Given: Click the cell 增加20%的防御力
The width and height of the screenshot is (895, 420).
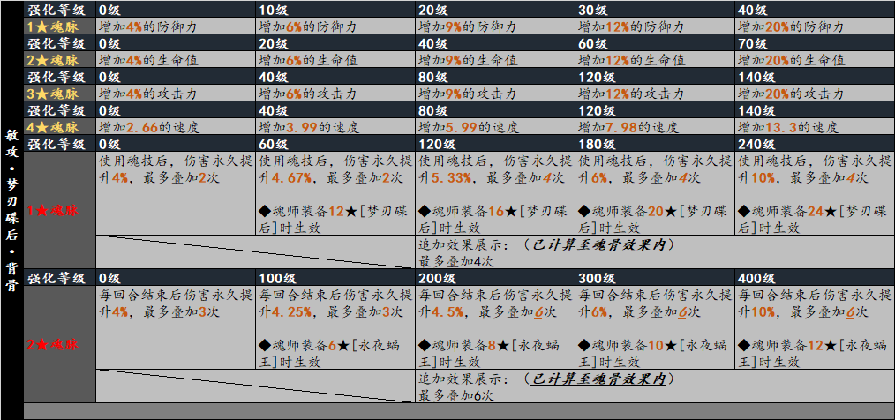Looking at the screenshot, I should pos(815,26).
